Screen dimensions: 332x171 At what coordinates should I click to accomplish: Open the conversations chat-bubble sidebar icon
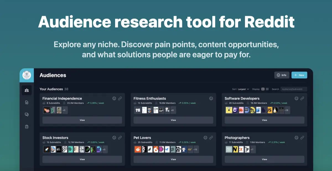coord(27,114)
